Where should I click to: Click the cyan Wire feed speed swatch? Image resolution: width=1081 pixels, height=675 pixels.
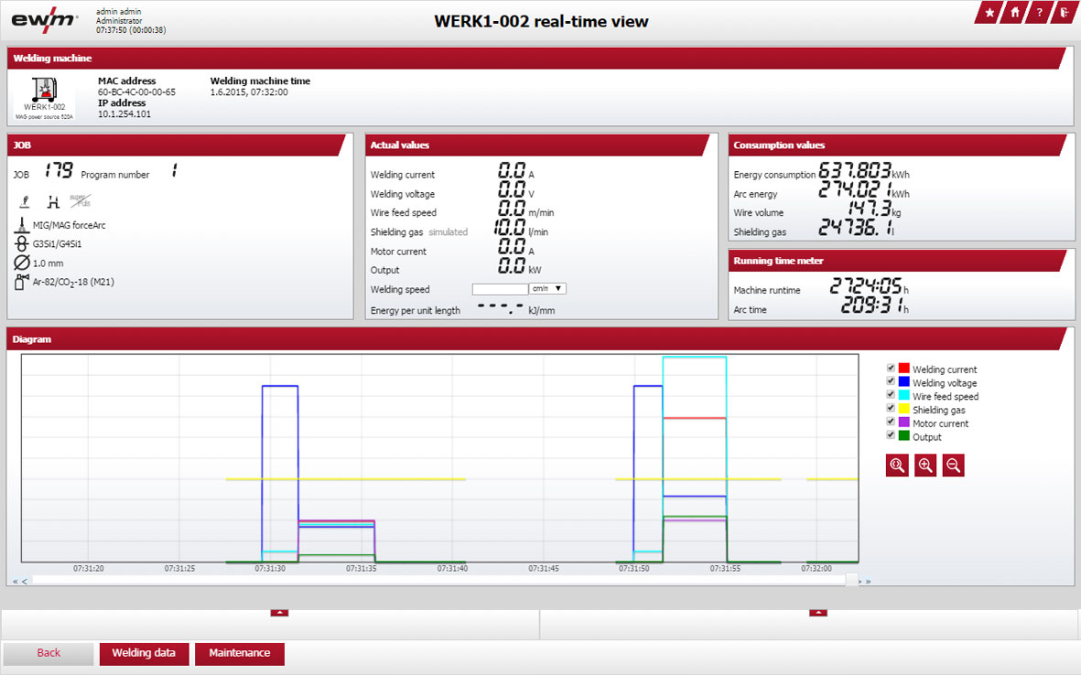tap(903, 395)
